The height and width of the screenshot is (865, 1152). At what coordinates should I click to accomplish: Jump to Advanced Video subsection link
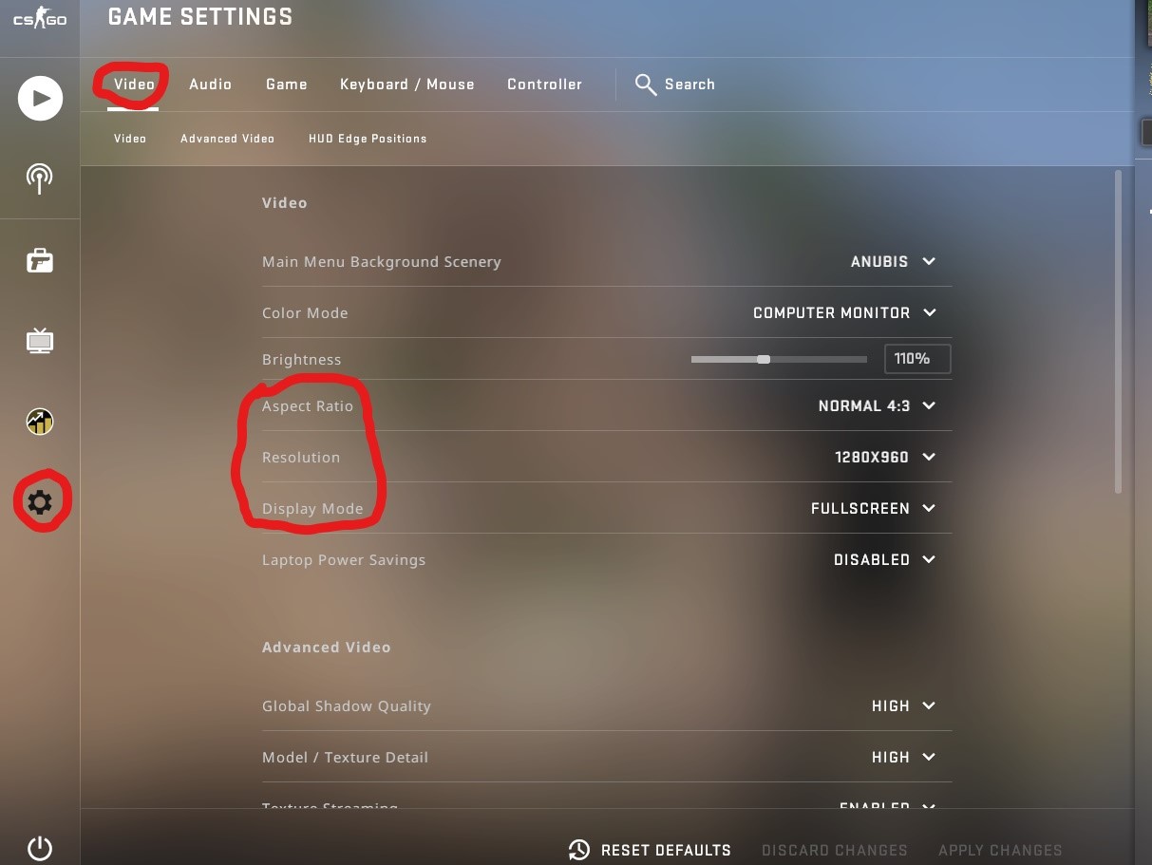pyautogui.click(x=227, y=139)
